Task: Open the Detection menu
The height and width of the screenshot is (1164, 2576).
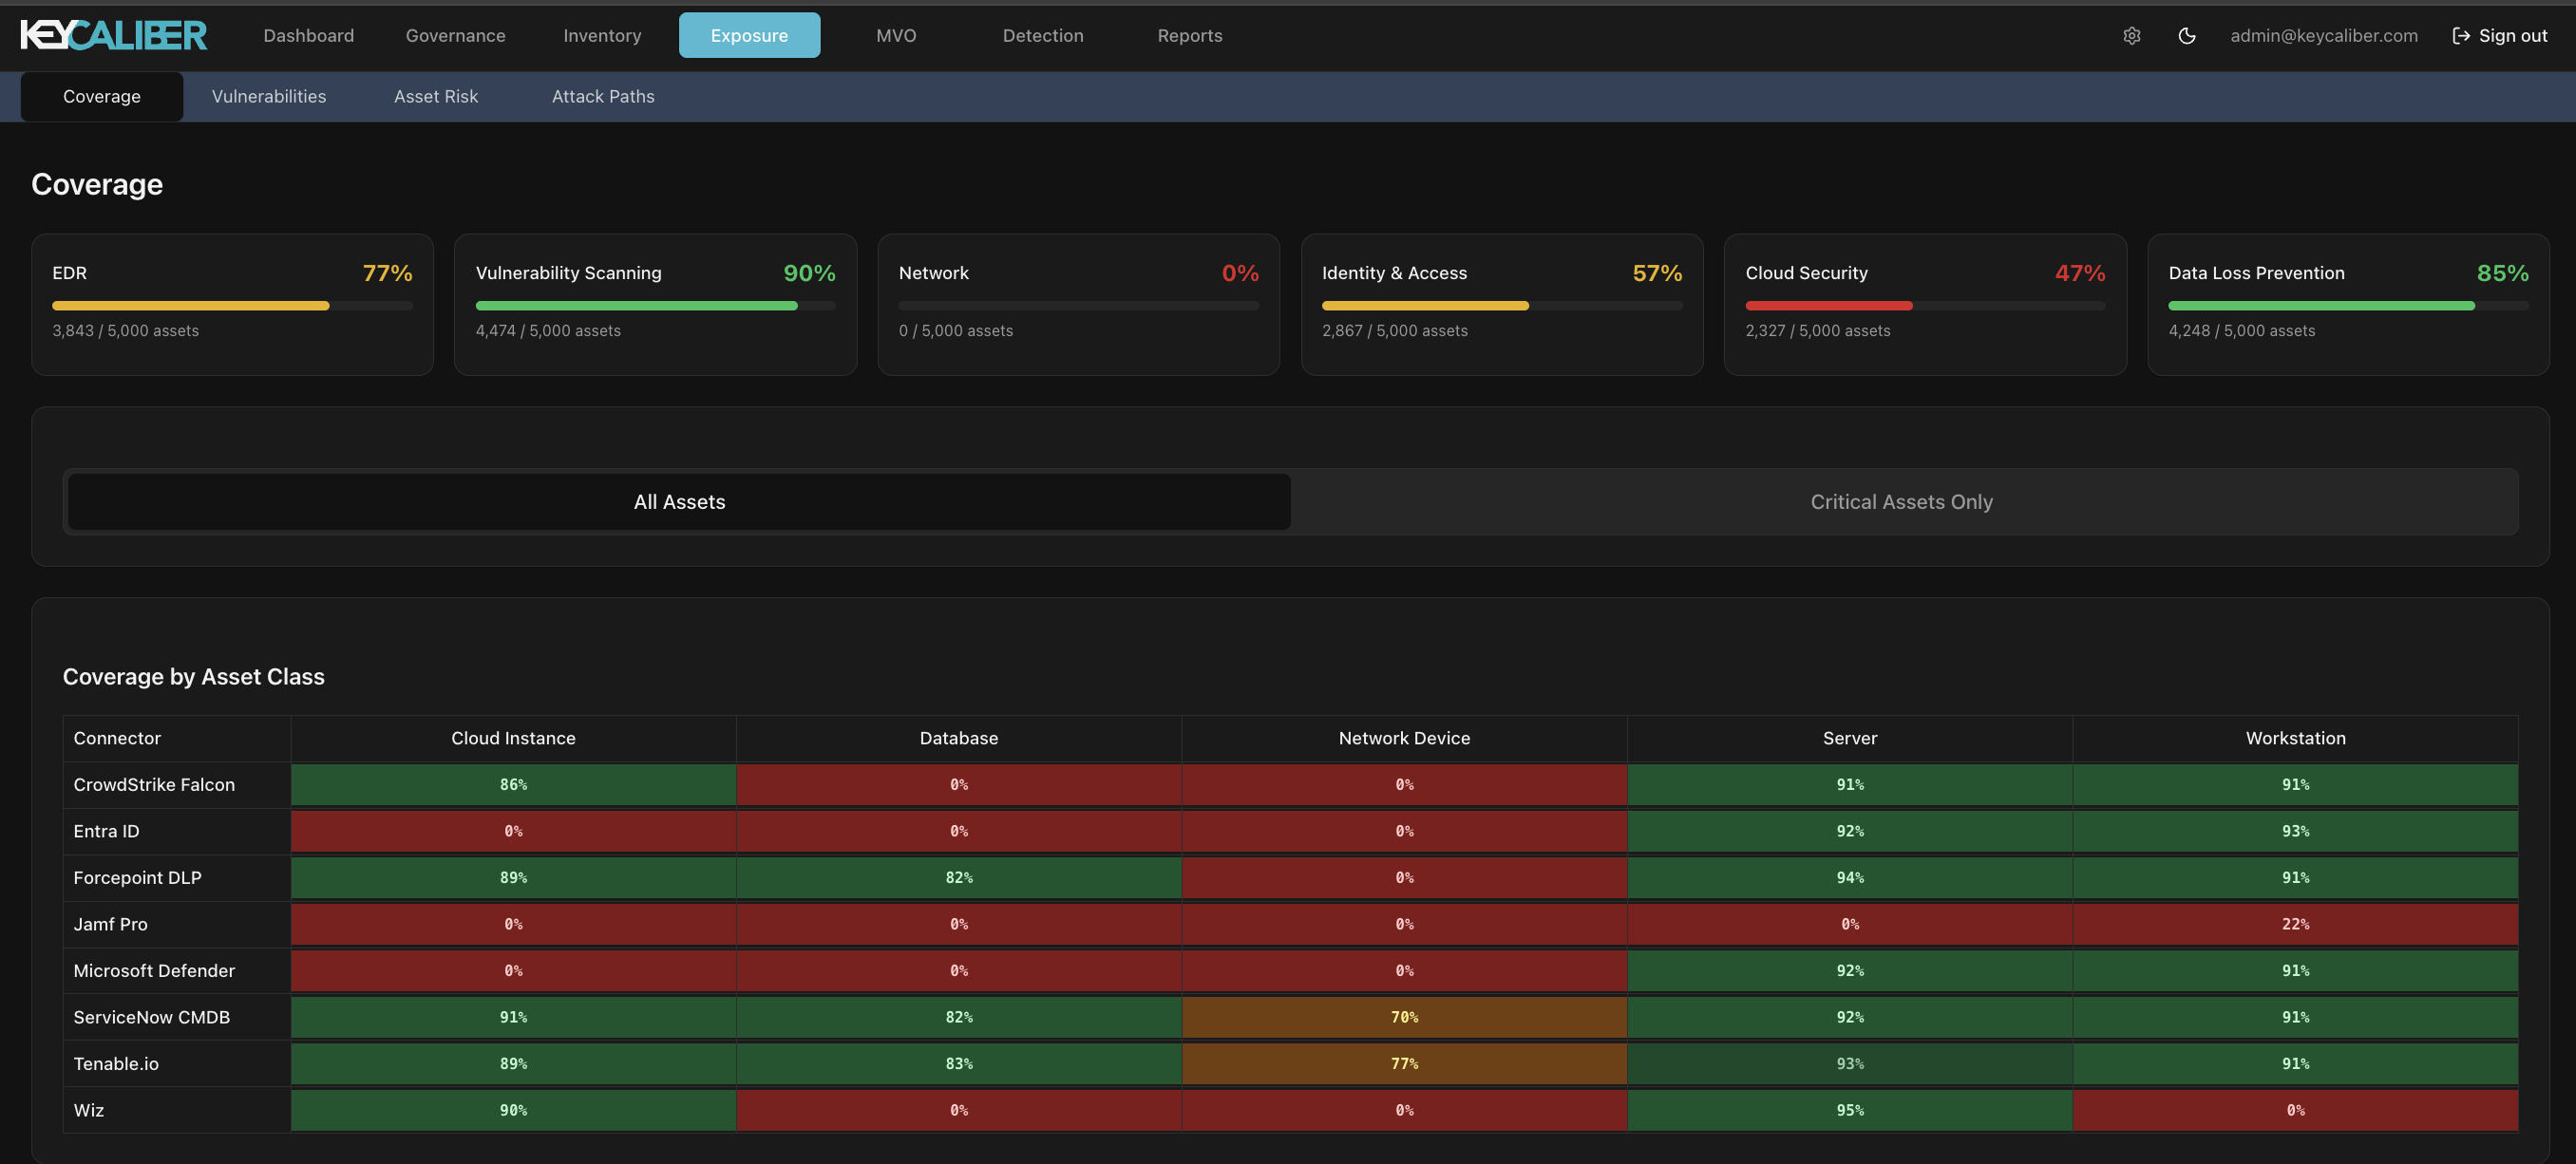Action: click(1043, 36)
